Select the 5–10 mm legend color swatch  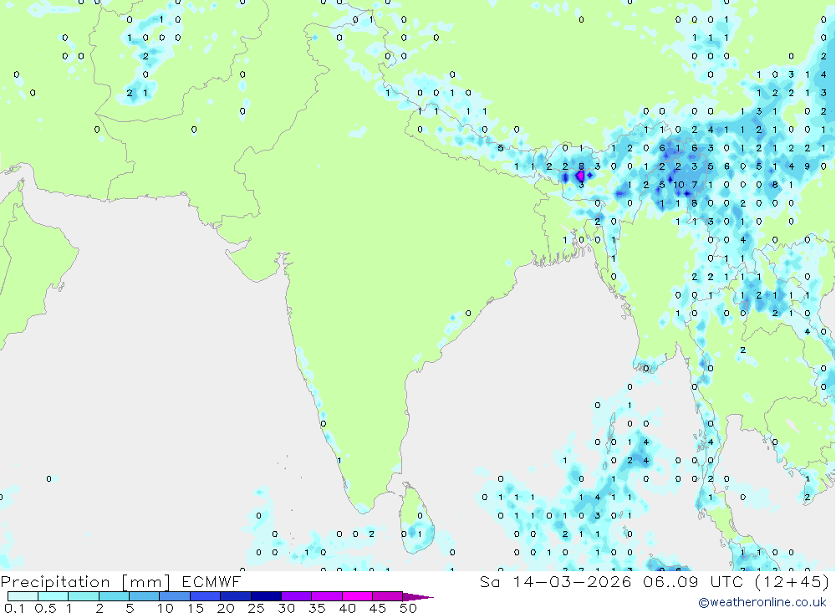pos(144,596)
